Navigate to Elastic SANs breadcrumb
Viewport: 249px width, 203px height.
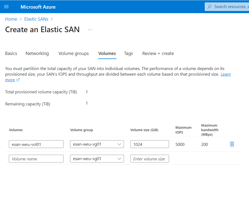pos(36,19)
